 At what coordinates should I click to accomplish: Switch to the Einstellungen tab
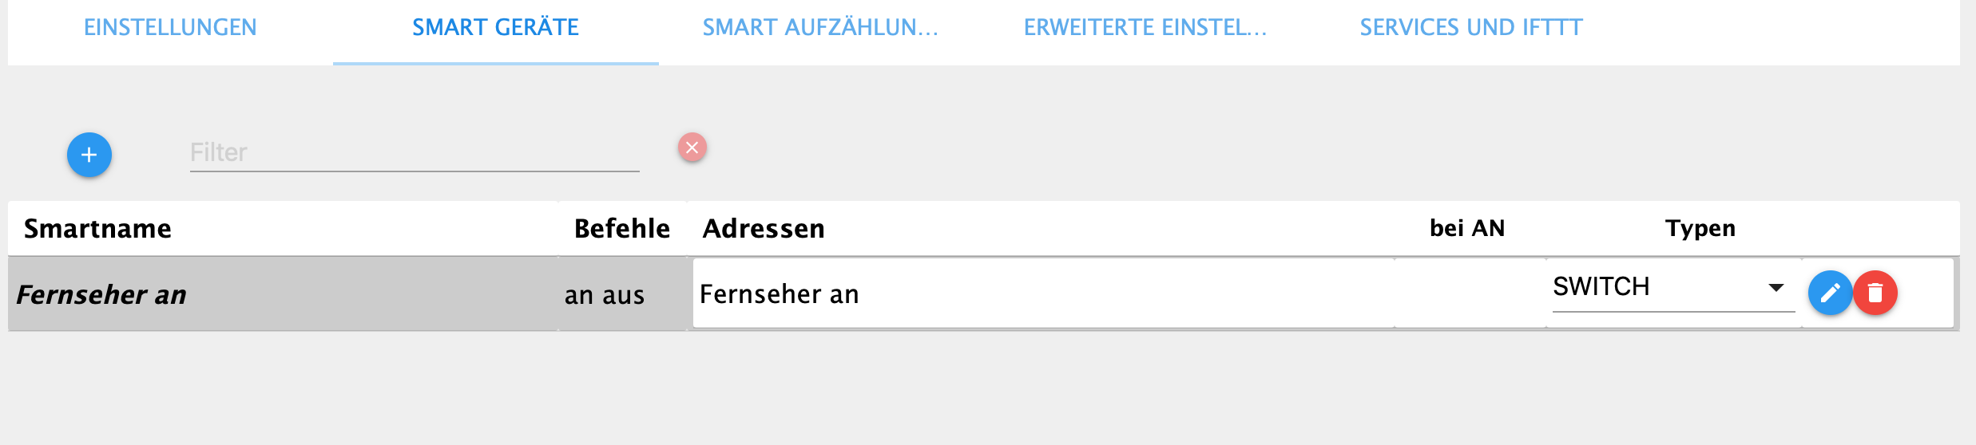pos(170,28)
